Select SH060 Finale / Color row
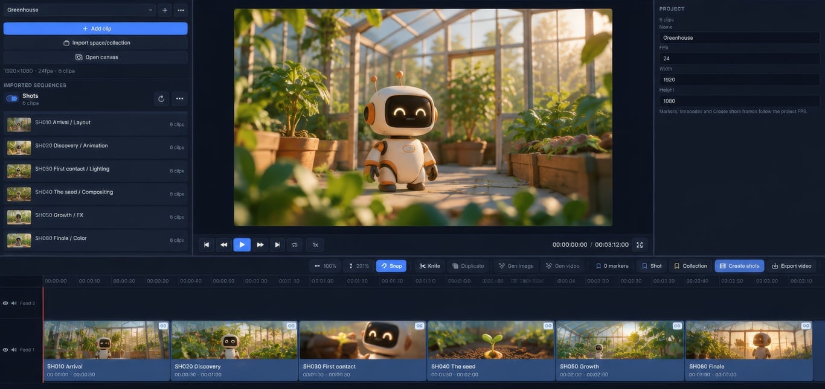Image resolution: width=825 pixels, height=389 pixels. (95, 240)
